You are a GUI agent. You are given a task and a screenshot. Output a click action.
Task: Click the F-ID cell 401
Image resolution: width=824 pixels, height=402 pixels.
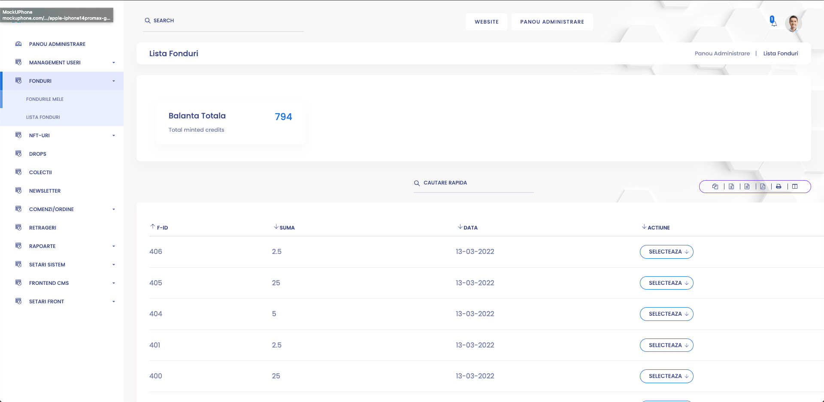155,345
